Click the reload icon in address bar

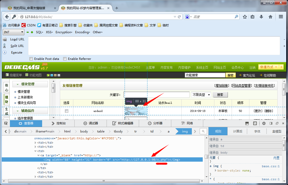pyautogui.click(x=179, y=17)
